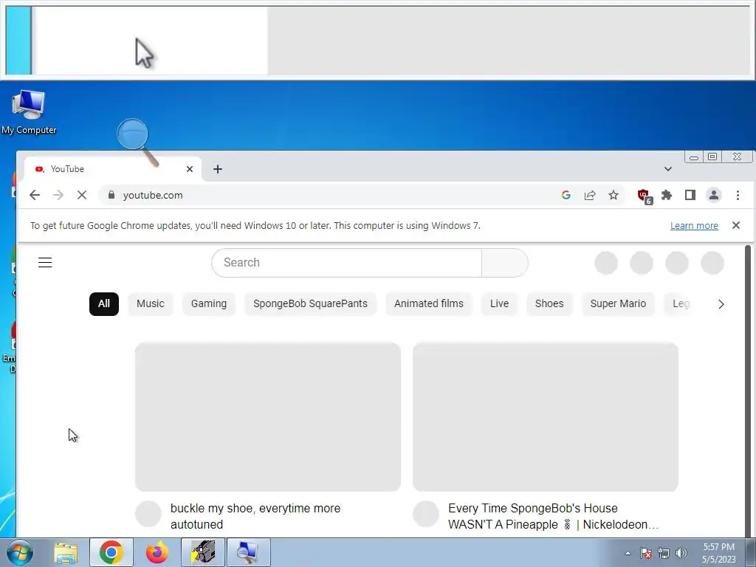Click the YouTube search submit button
This screenshot has height=567, width=756.
tap(505, 263)
